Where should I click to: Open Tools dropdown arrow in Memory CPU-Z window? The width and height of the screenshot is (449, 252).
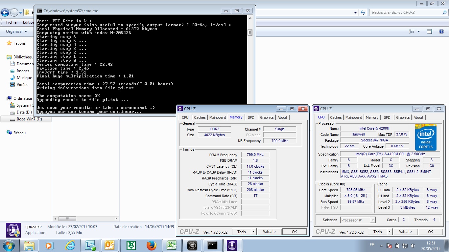pyautogui.click(x=253, y=232)
